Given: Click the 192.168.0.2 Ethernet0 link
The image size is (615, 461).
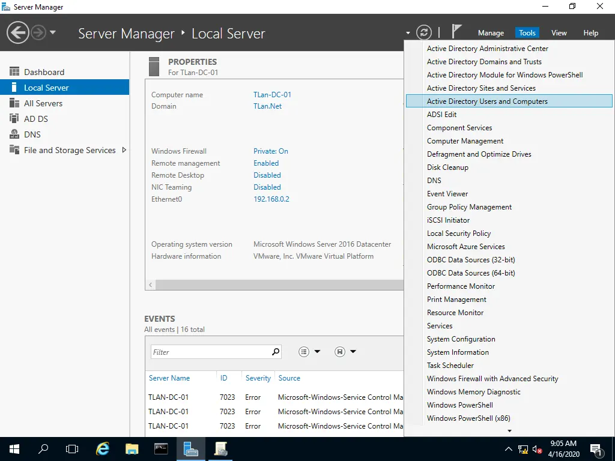Looking at the screenshot, I should click(x=271, y=199).
